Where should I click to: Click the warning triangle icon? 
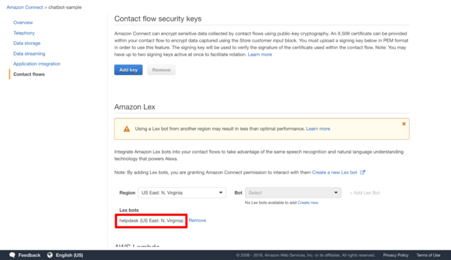coord(126,129)
